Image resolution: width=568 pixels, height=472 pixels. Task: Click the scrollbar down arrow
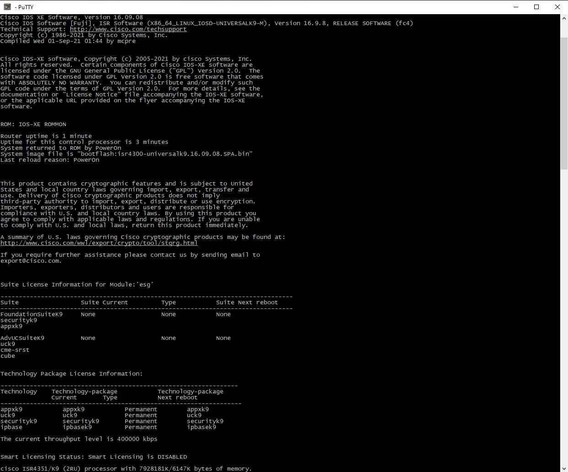pyautogui.click(x=564, y=468)
